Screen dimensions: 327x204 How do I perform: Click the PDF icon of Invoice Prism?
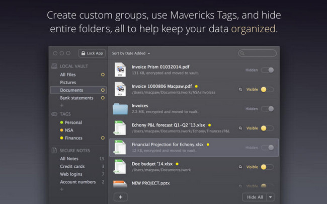(120, 70)
